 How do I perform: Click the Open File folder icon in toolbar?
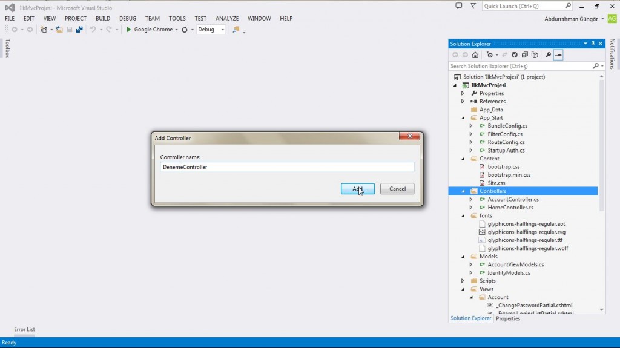click(x=59, y=29)
